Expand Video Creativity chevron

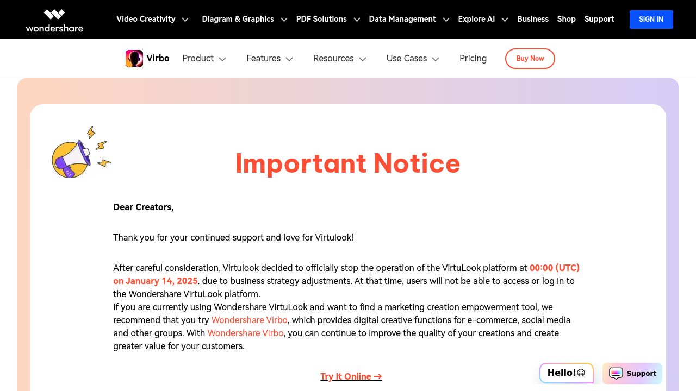click(x=185, y=20)
